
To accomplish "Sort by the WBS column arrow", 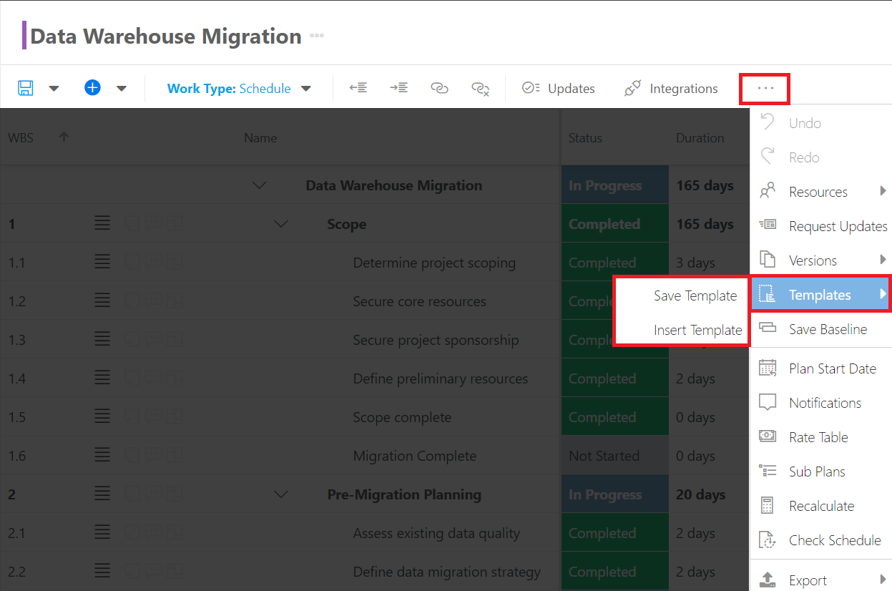I will click(64, 137).
